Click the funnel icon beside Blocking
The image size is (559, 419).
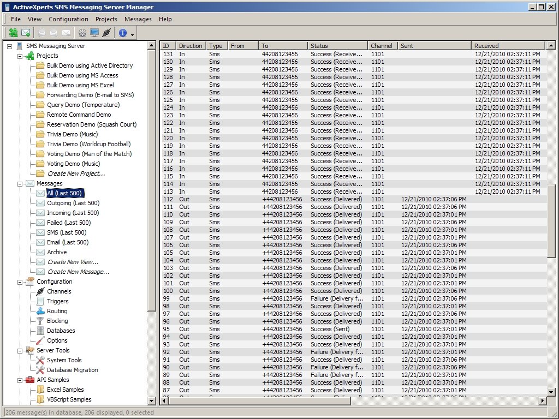tap(40, 321)
